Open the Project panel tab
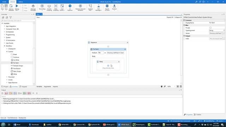 point(5,87)
